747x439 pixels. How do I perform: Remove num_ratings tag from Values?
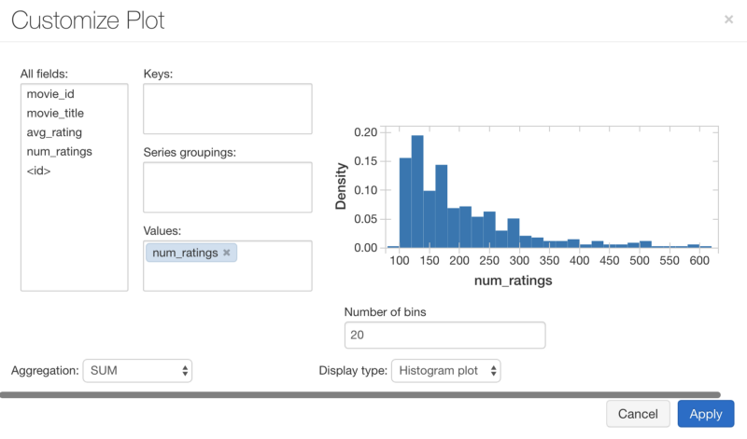[x=226, y=253]
